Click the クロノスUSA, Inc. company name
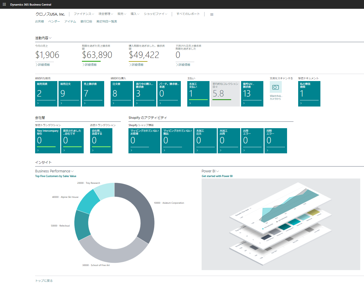364x290 pixels. [x=50, y=14]
